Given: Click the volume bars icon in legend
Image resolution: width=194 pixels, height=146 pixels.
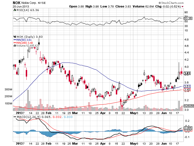Looking at the screenshot, I should [x=15, y=45].
